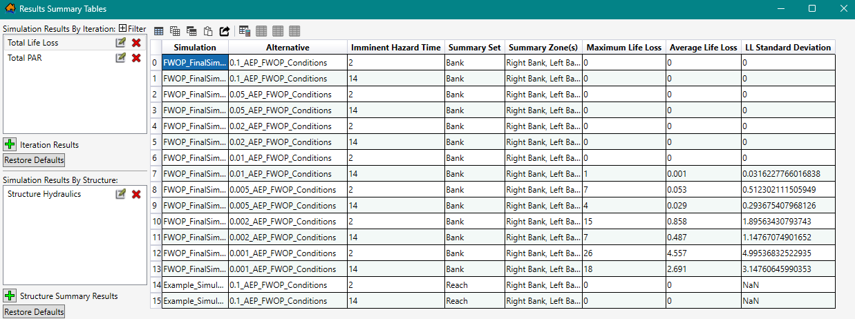Click the first table grid toolbar icon
Image resolution: width=855 pixels, height=319 pixels.
point(159,31)
